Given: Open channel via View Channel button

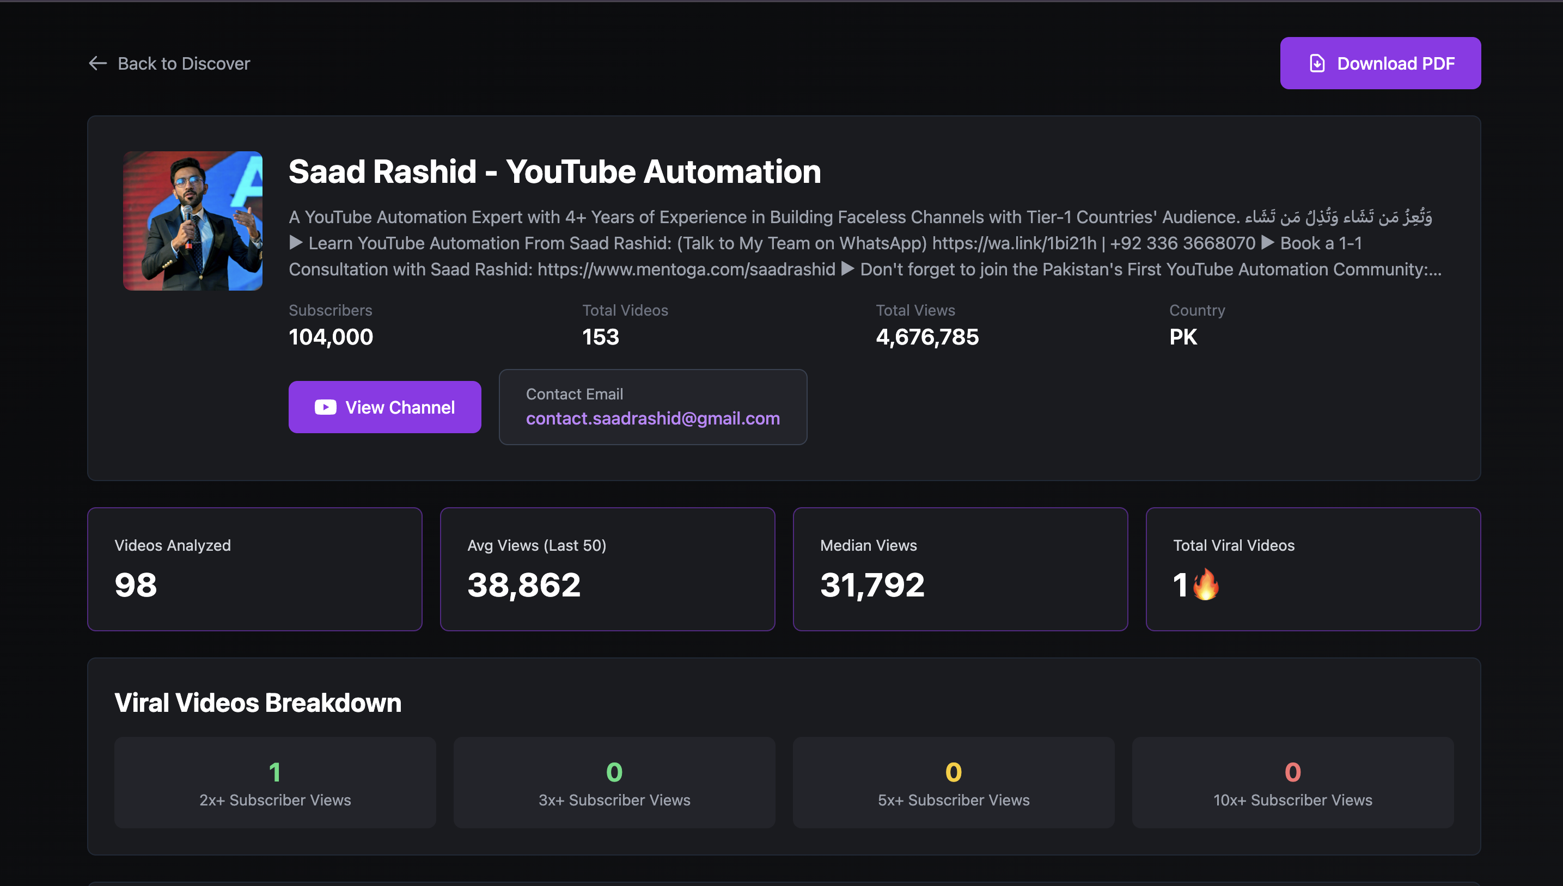Looking at the screenshot, I should pos(384,407).
